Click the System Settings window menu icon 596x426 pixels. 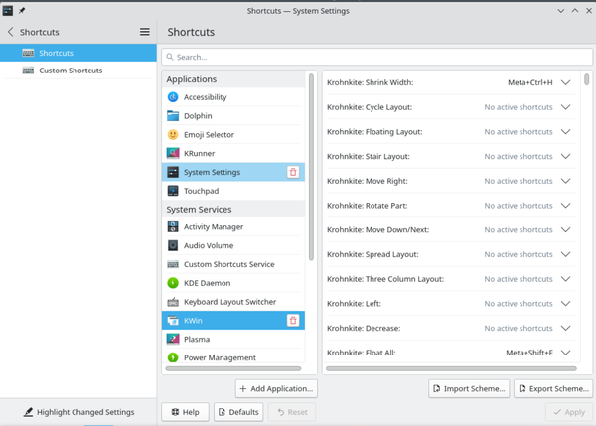tap(8, 11)
